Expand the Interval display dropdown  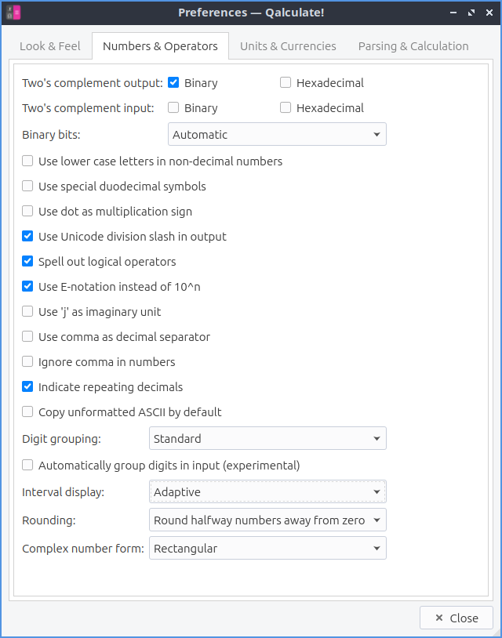point(267,492)
